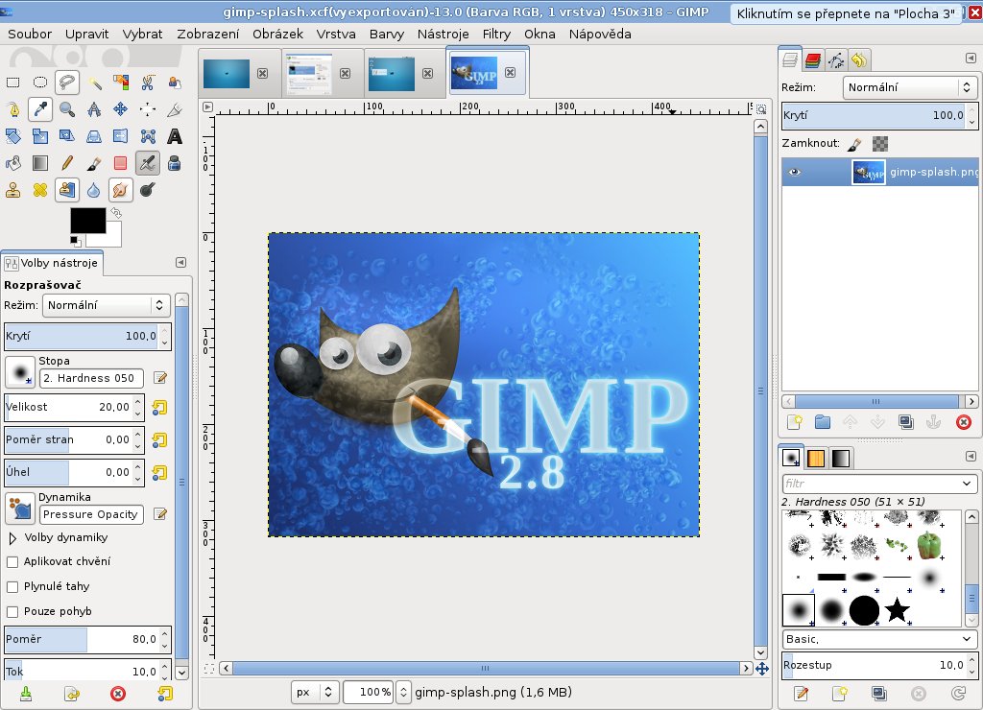Open Layers dock panel menu arrow
This screenshot has width=983, height=710.
pyautogui.click(x=971, y=59)
